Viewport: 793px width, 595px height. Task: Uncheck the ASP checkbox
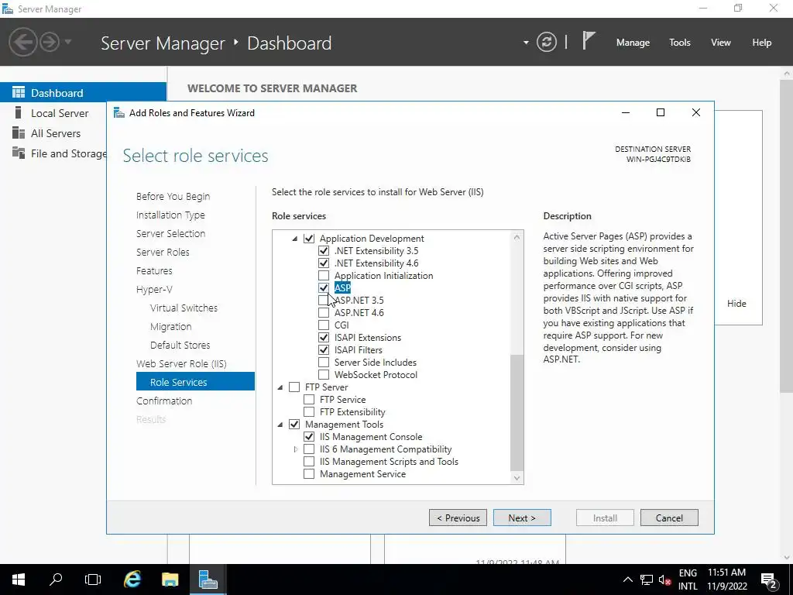click(x=324, y=288)
